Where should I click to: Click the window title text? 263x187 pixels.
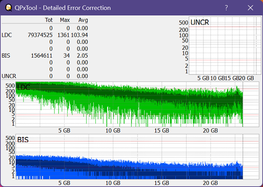(63, 8)
